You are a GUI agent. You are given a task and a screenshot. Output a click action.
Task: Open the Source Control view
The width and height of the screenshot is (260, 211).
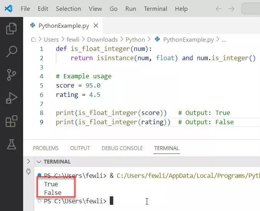(12, 74)
